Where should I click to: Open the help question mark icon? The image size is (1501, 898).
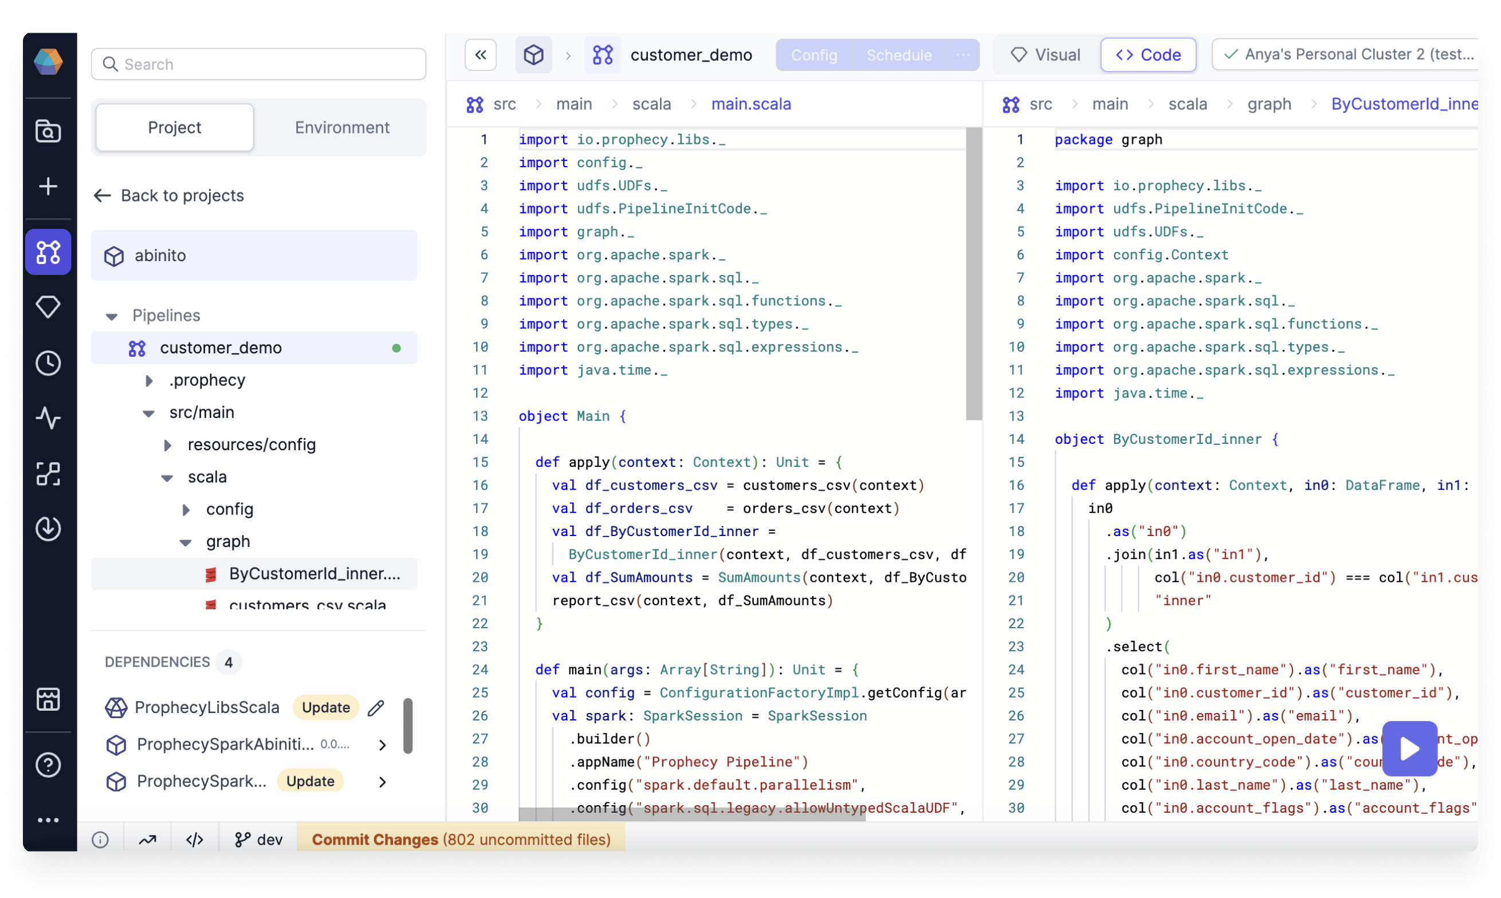tap(49, 765)
